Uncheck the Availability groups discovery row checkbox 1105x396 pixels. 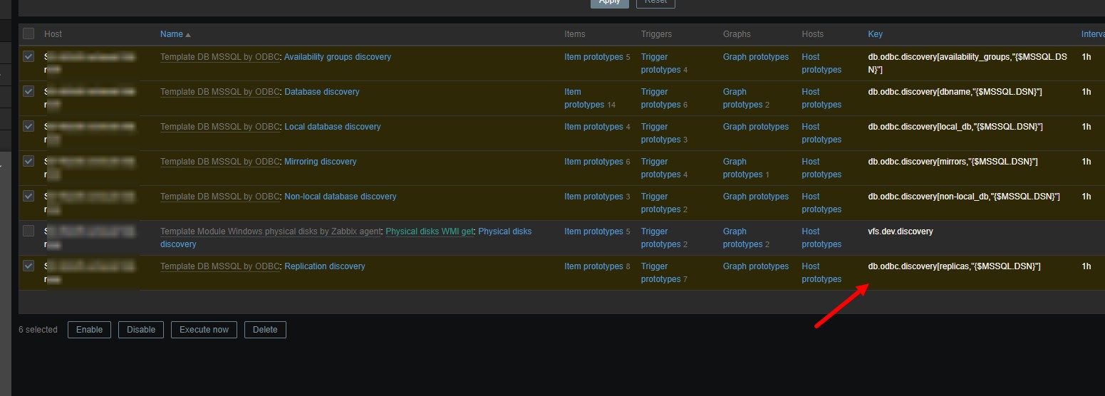tap(28, 56)
